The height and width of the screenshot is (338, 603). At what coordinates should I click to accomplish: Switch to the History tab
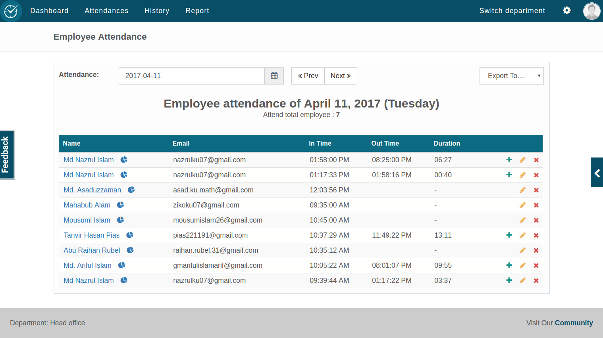point(157,11)
